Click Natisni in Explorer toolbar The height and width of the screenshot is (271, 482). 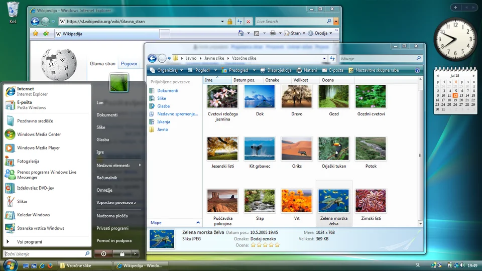307,70
